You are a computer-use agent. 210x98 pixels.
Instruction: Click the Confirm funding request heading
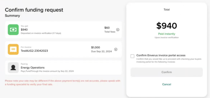click(x=34, y=10)
